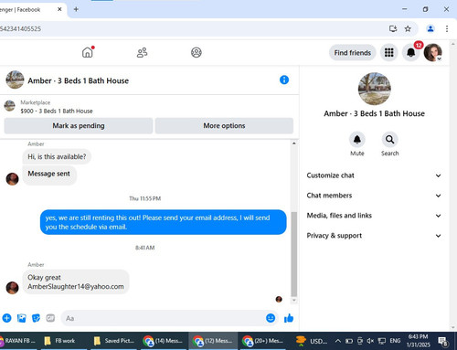Viewport: 457px width, 350px height.
Task: Click the install app icon in address bar
Action: [x=393, y=29]
